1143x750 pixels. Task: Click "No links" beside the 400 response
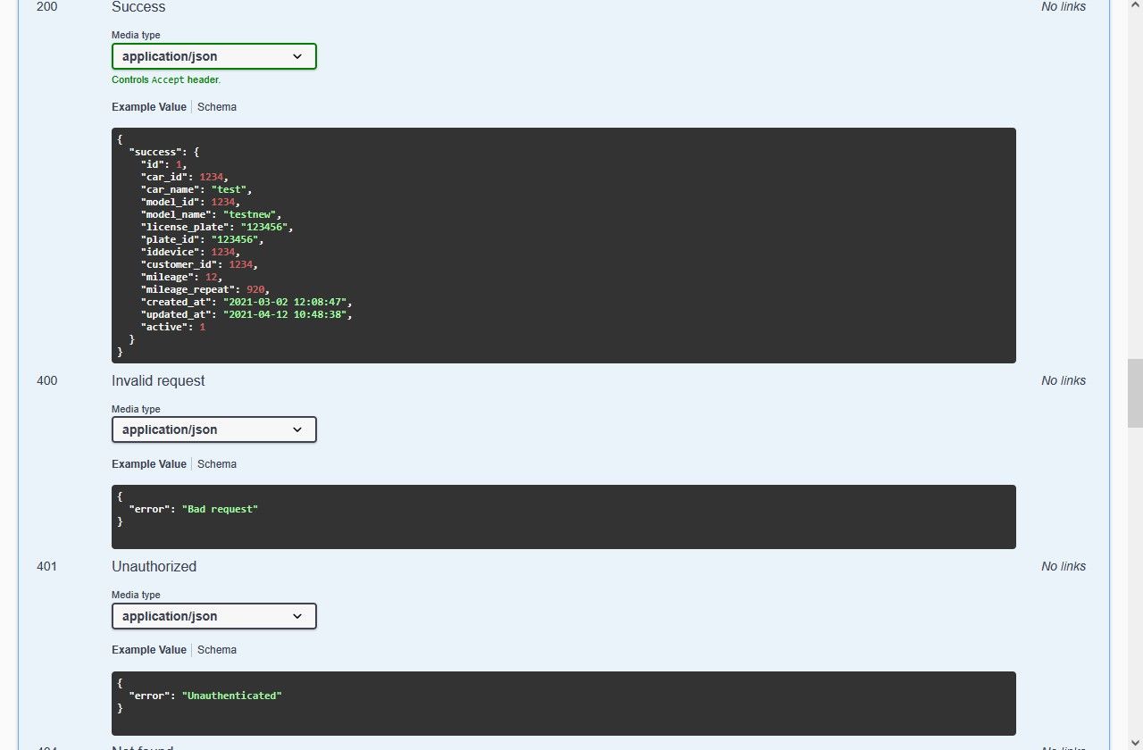click(1064, 381)
